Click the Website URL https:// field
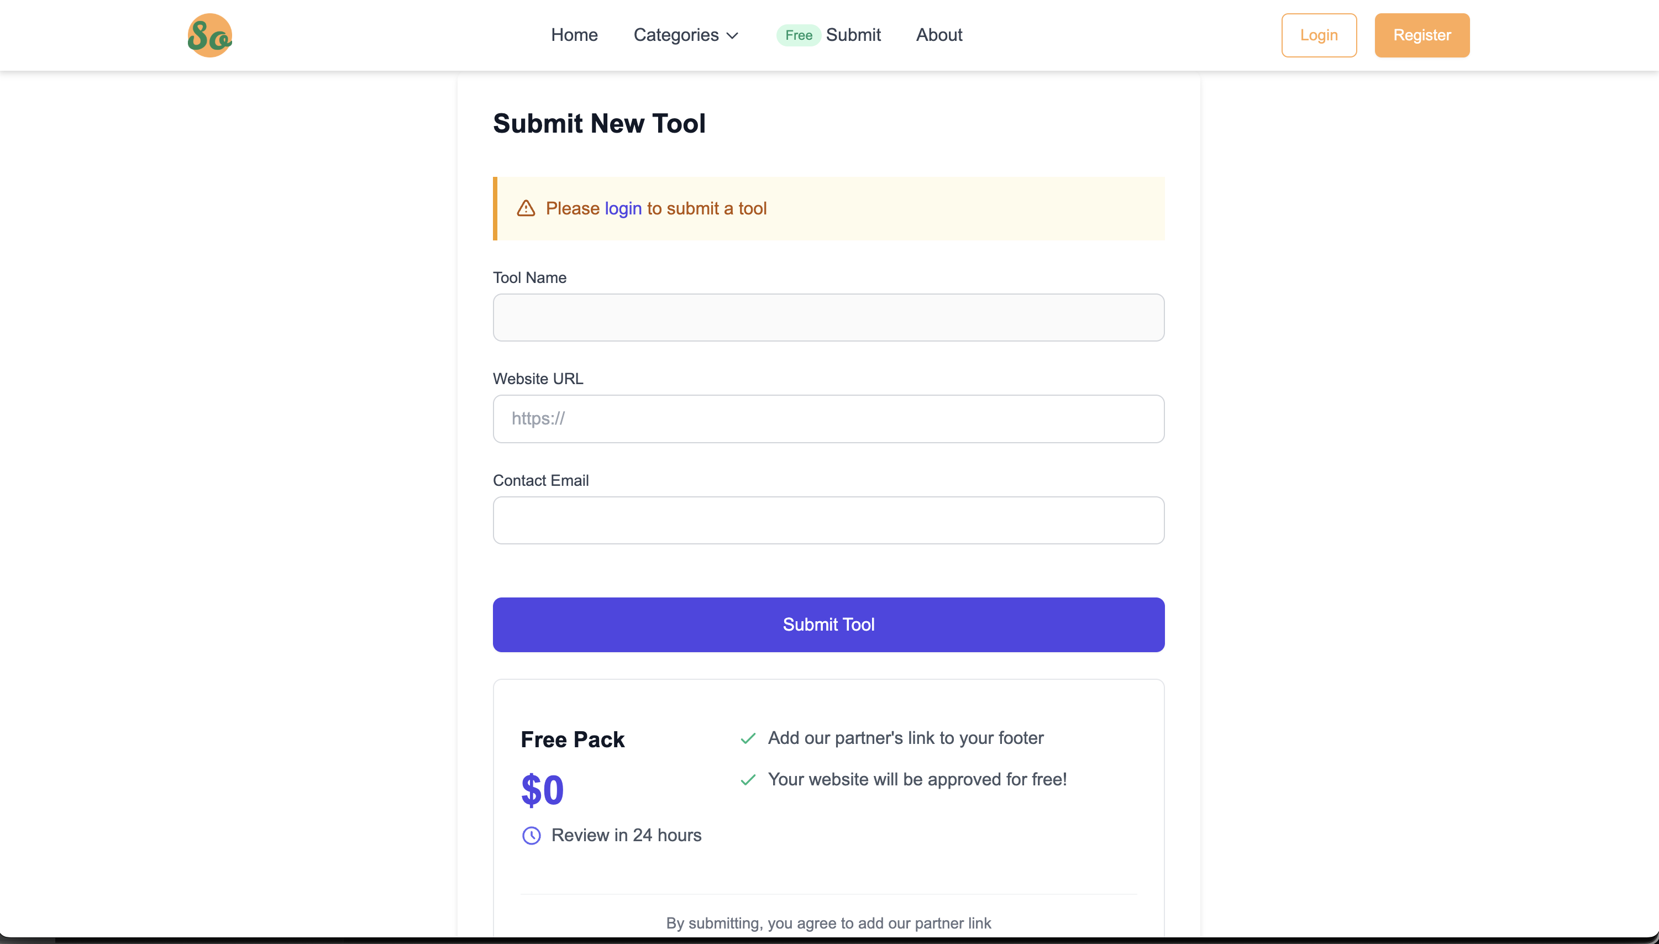This screenshot has width=1659, height=944. 828,419
